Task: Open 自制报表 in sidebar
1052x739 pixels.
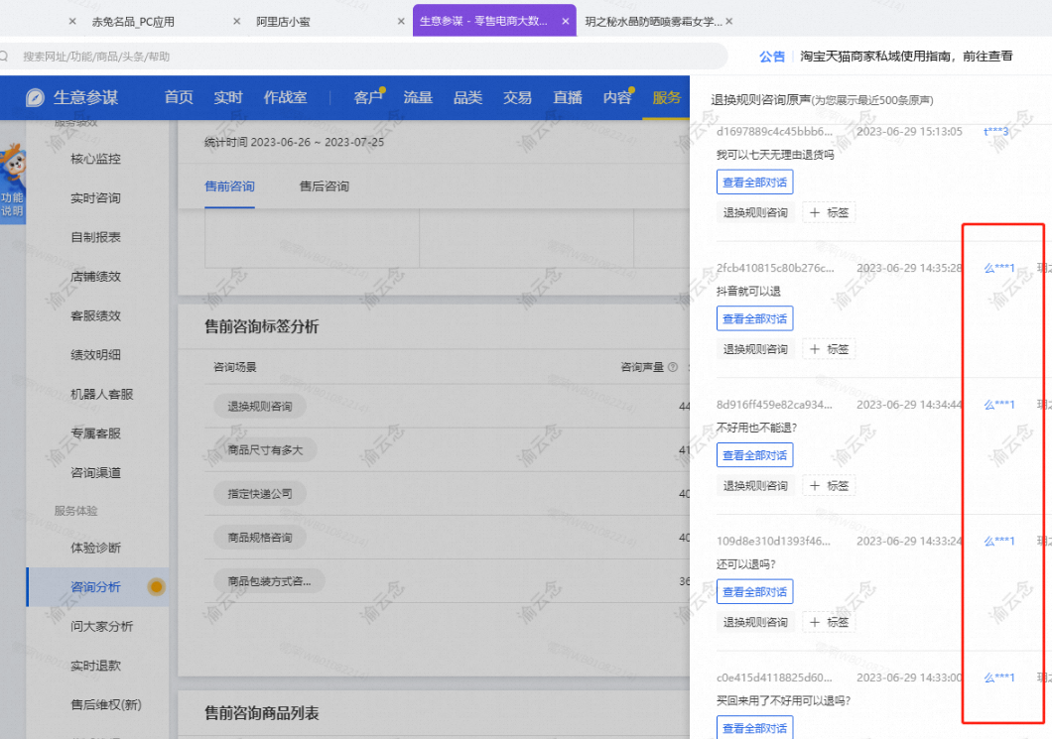Action: click(96, 237)
